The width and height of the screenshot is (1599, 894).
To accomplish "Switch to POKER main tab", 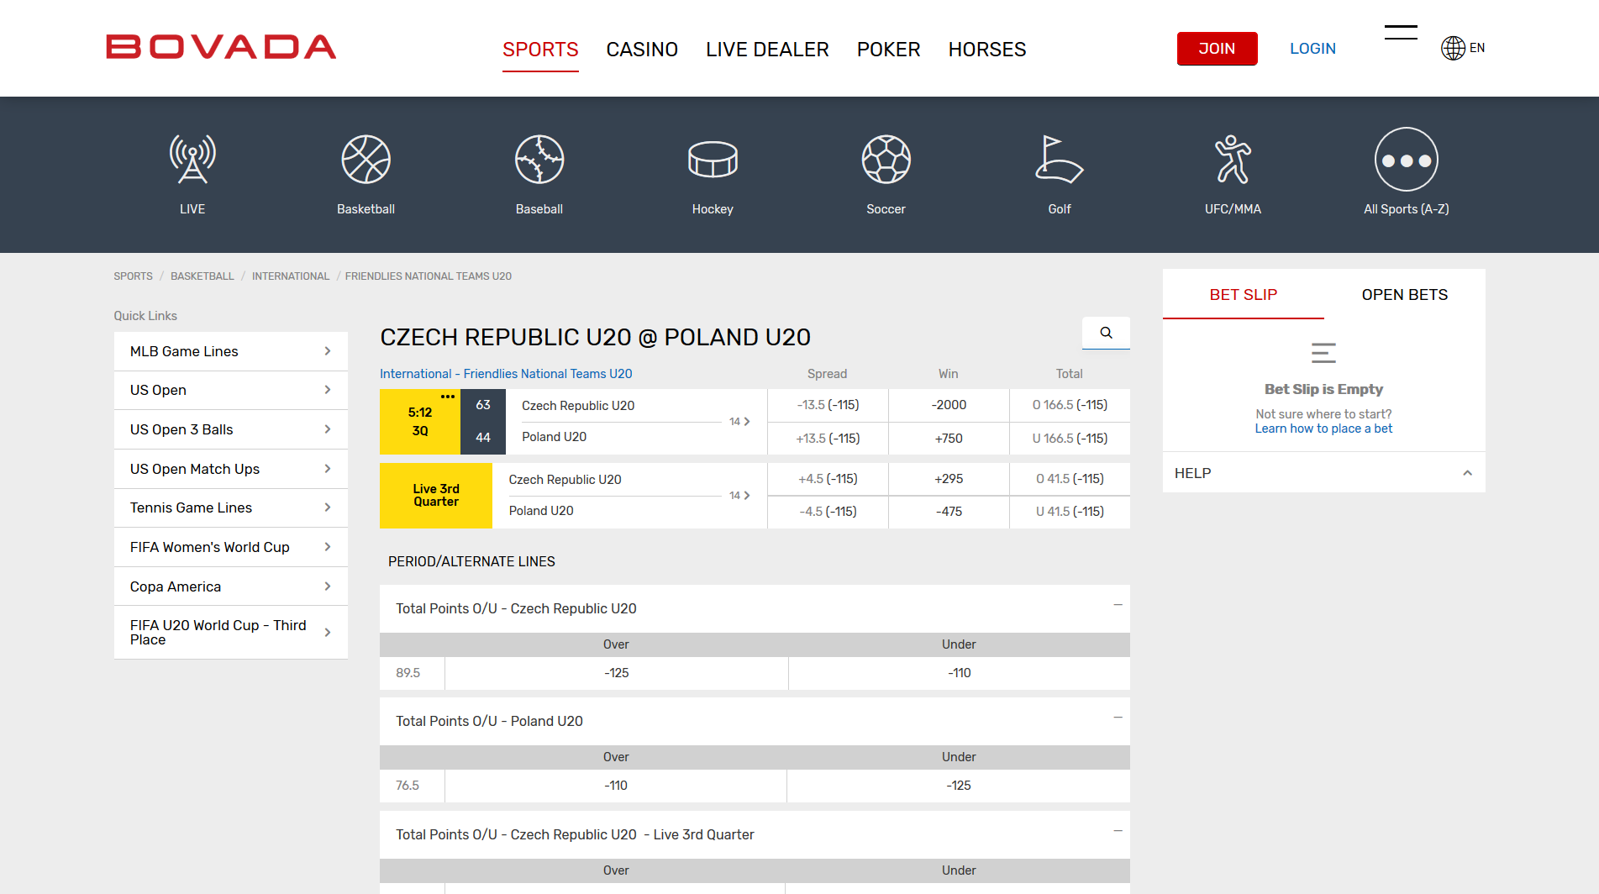I will 888,50.
